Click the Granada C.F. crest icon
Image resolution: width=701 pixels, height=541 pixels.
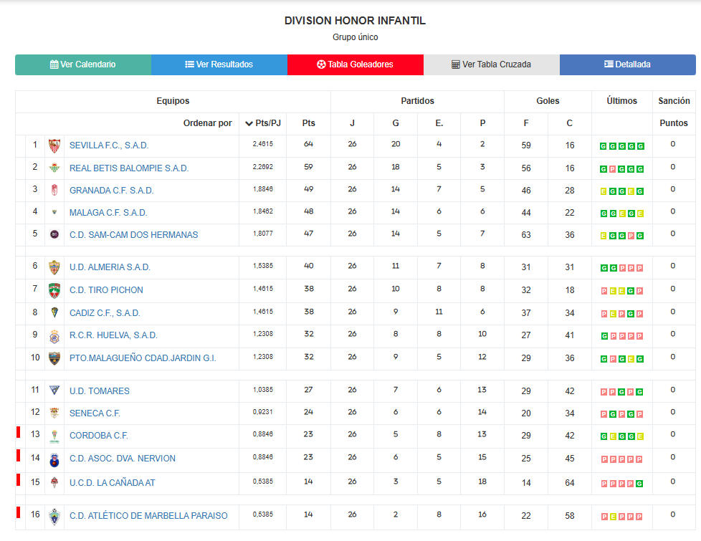click(x=54, y=191)
